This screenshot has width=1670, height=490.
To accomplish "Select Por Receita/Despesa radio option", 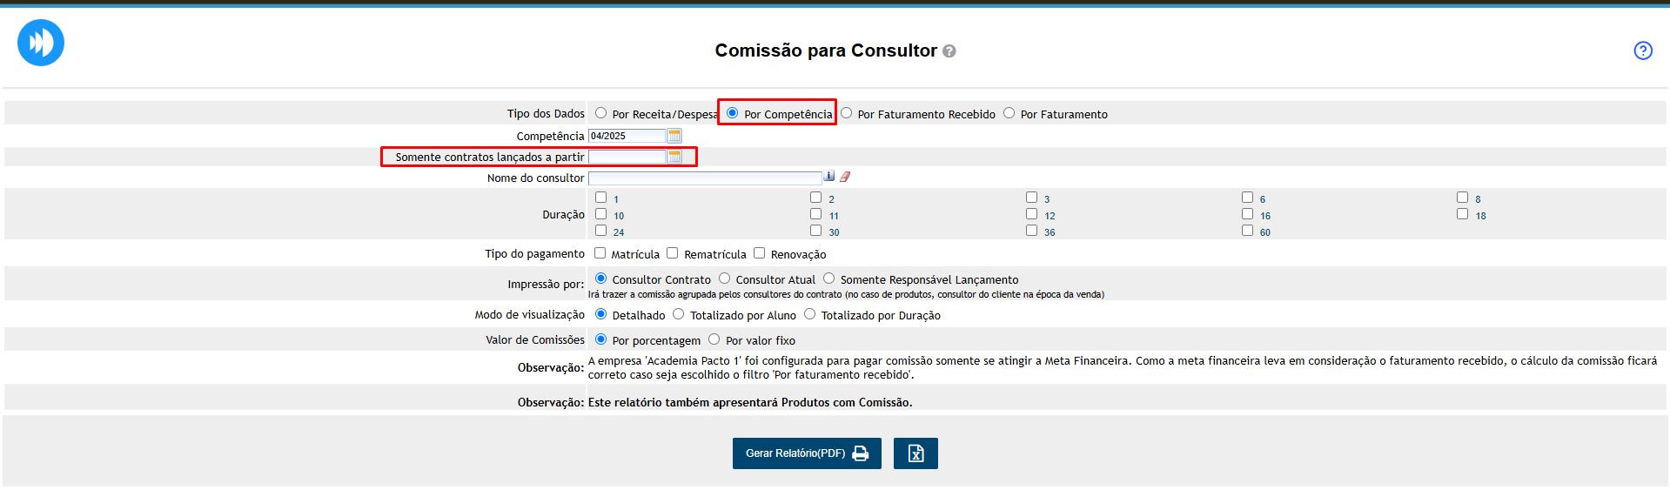I will (x=600, y=113).
